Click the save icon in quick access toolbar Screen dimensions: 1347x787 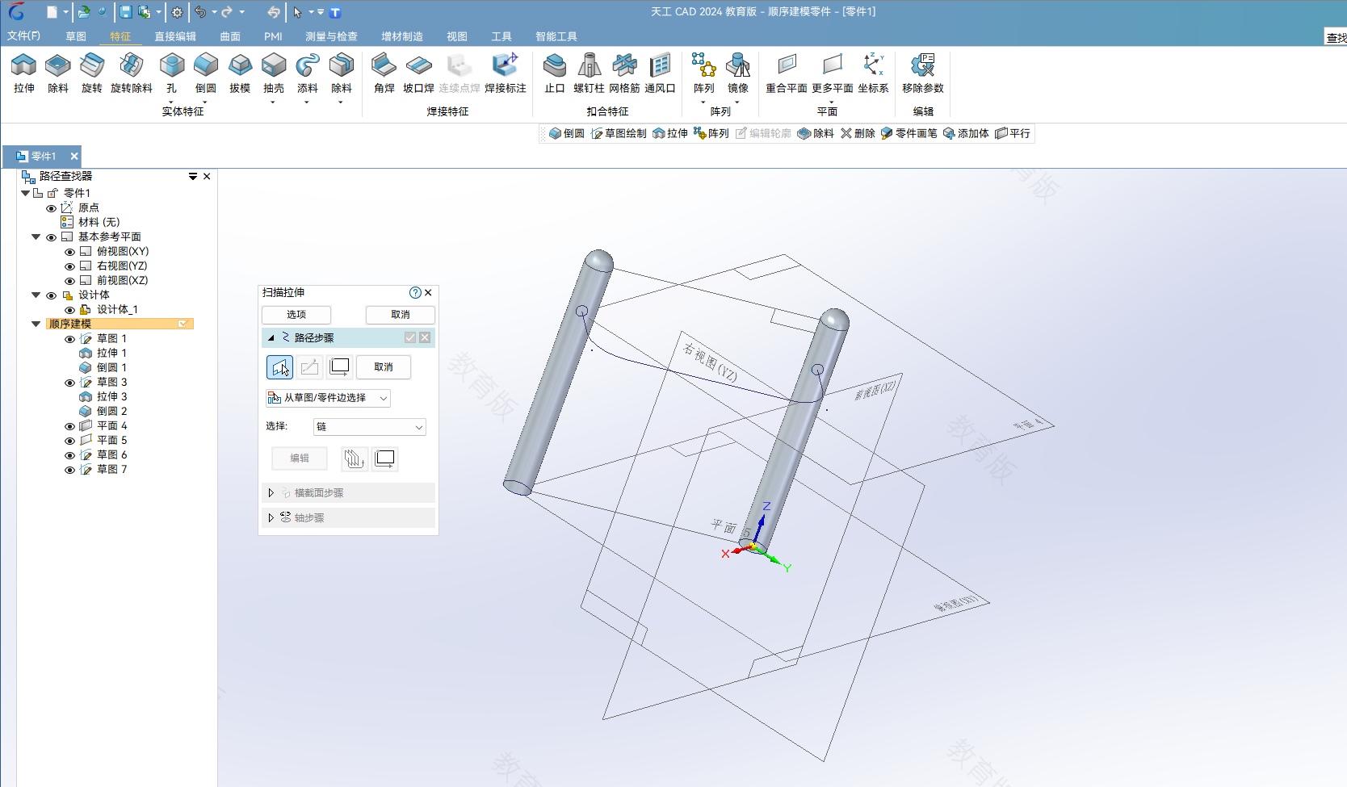126,12
